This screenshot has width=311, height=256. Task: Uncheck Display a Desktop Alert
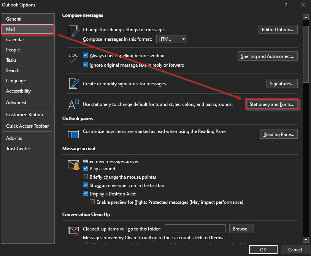86,194
